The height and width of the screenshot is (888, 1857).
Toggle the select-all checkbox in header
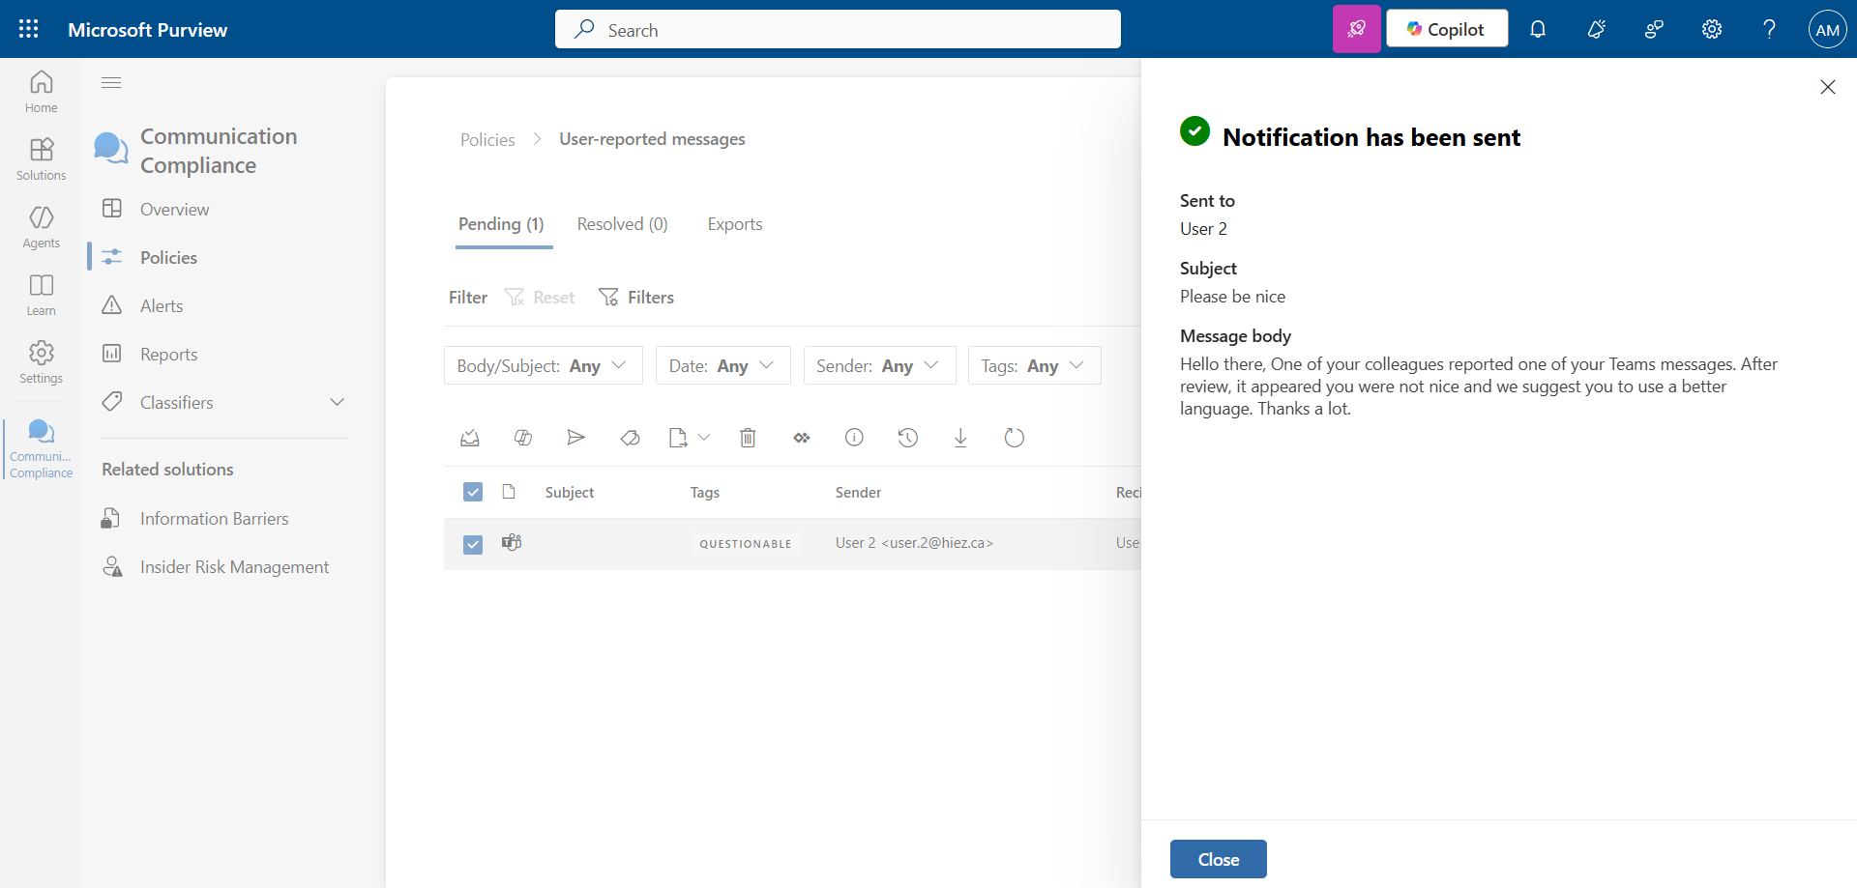[473, 493]
